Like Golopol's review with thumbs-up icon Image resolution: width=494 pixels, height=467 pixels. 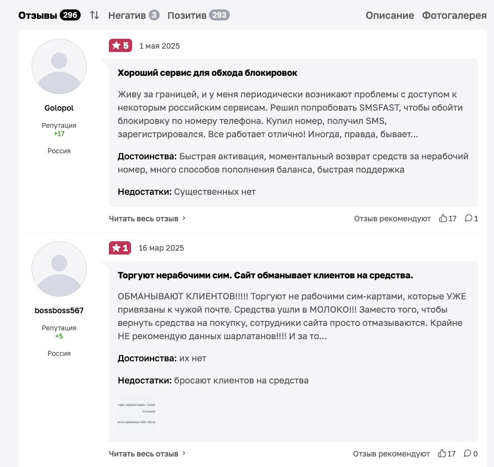443,219
